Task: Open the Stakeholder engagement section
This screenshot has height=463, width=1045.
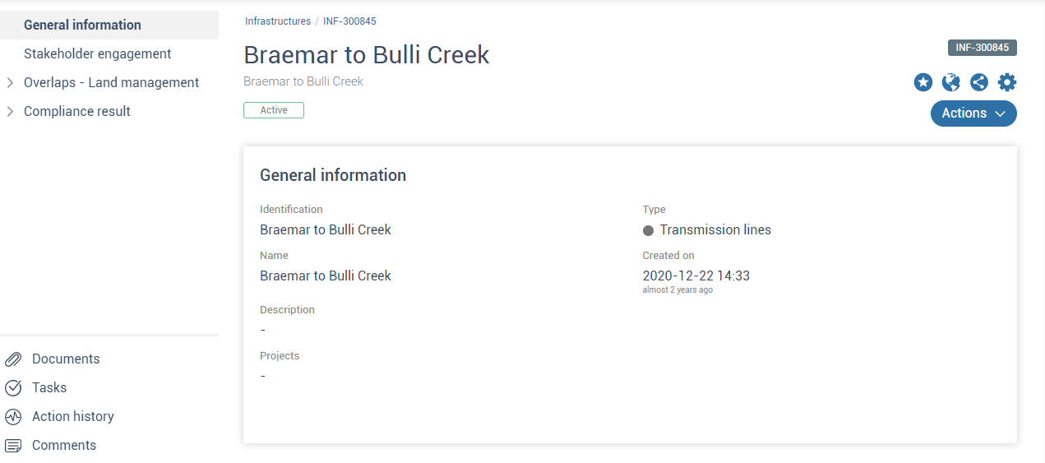Action: (97, 54)
